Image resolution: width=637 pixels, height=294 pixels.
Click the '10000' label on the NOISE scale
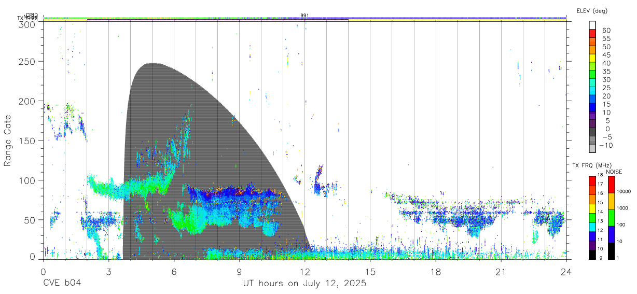point(624,191)
